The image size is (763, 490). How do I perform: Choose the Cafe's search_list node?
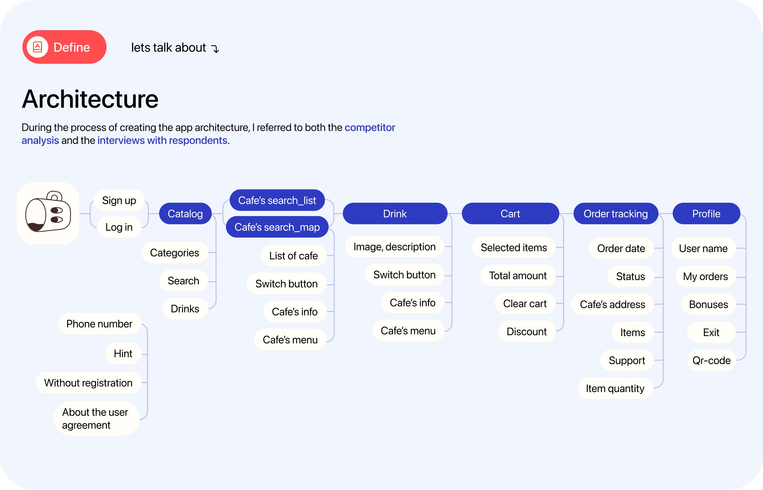tap(277, 200)
